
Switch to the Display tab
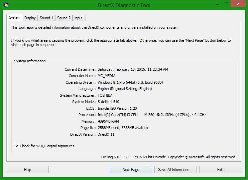(x=30, y=18)
